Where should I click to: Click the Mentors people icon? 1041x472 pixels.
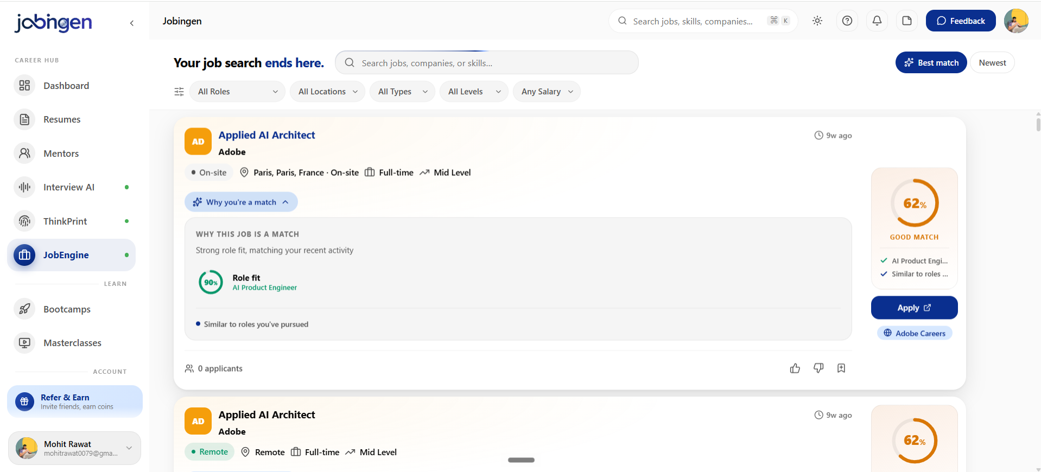(x=24, y=154)
